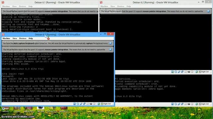Open Devices menu in Debian 6.2 window

pos(120,6)
